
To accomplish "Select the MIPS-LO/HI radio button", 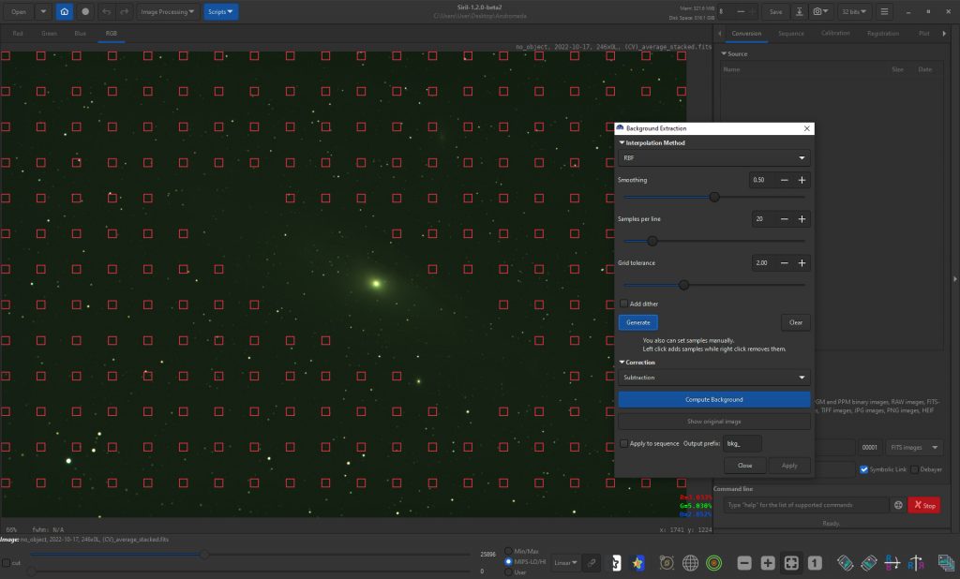I will click(508, 562).
